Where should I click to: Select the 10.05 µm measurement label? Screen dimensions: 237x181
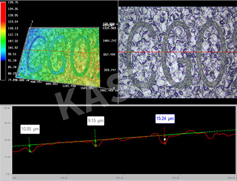click(30, 129)
